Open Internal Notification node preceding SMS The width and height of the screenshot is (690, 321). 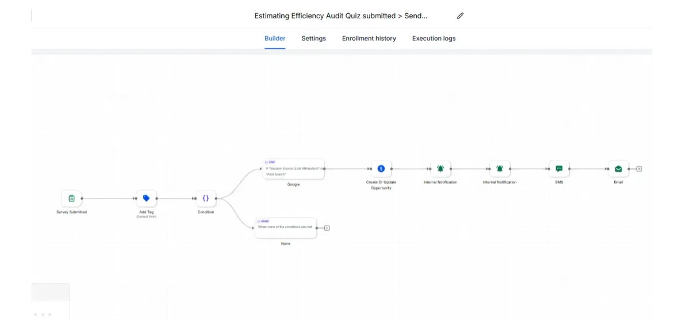tap(500, 169)
